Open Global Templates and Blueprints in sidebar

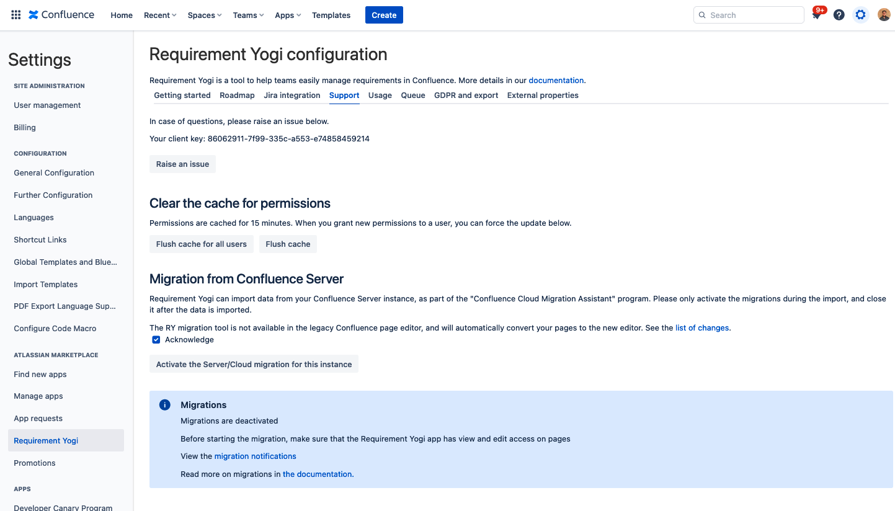(x=66, y=262)
